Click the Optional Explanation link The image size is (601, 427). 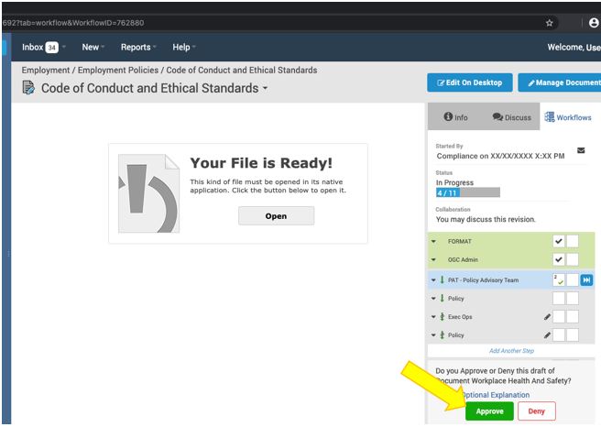(x=496, y=395)
